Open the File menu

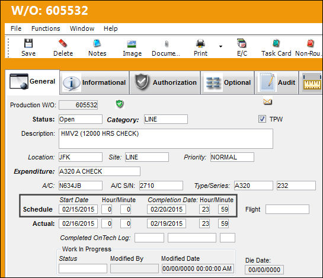[x=16, y=28]
